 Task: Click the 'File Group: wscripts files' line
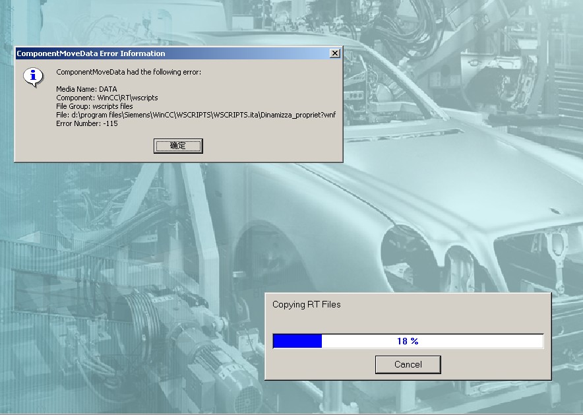[x=94, y=106]
